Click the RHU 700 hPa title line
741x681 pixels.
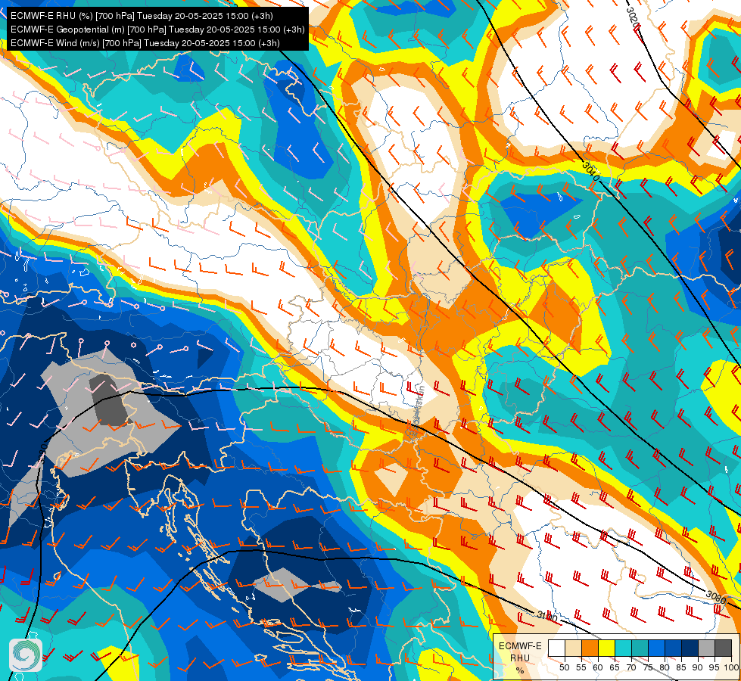(x=142, y=16)
